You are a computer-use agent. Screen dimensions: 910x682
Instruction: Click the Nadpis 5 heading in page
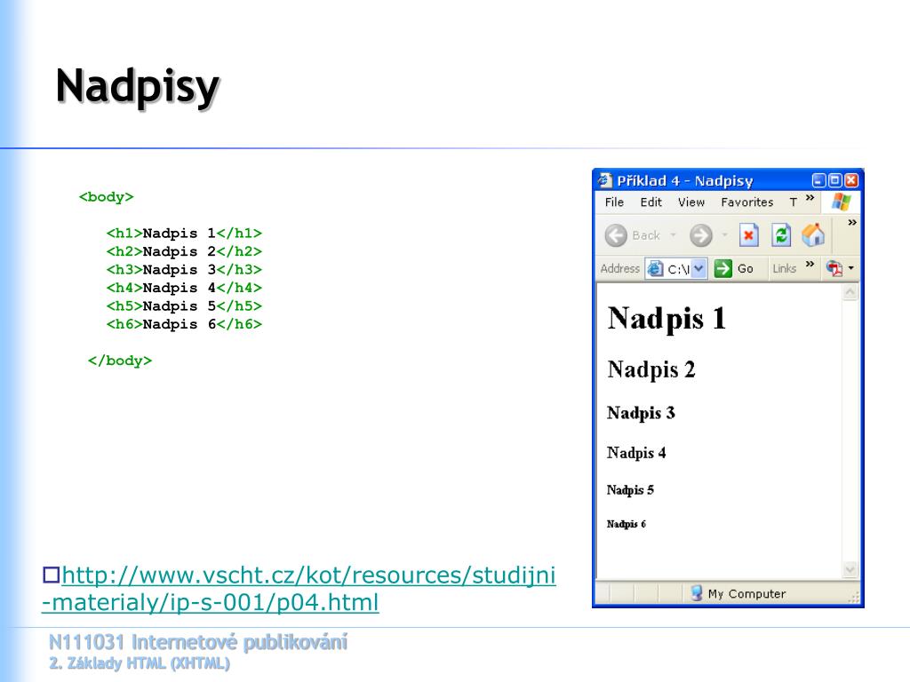(x=630, y=490)
